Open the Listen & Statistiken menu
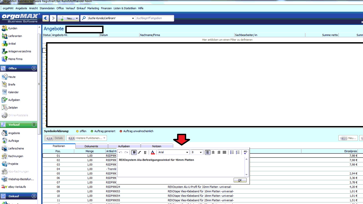The height and width of the screenshot is (204, 363). pyautogui.click(x=125, y=8)
